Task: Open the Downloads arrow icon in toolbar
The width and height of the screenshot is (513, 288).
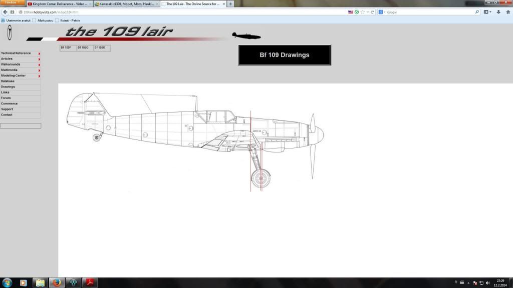Action: pos(498,12)
